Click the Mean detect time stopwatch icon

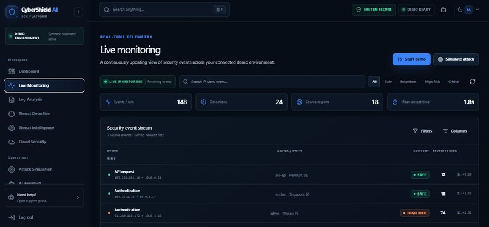pos(395,102)
